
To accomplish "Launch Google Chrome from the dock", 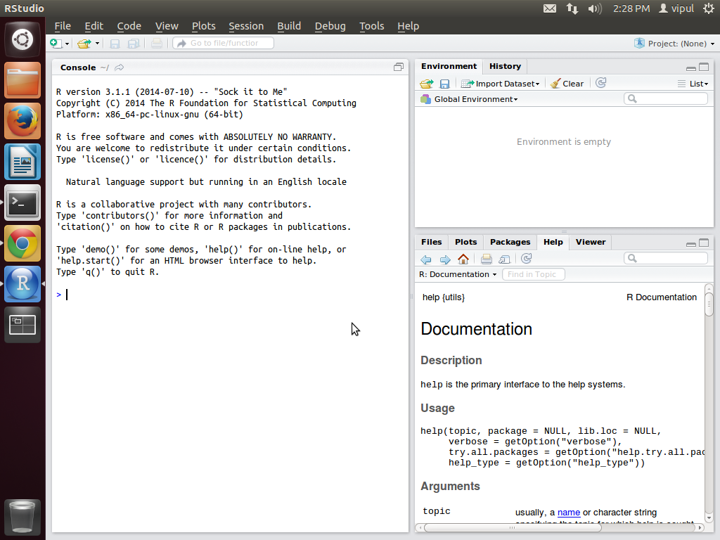I will pos(22,243).
